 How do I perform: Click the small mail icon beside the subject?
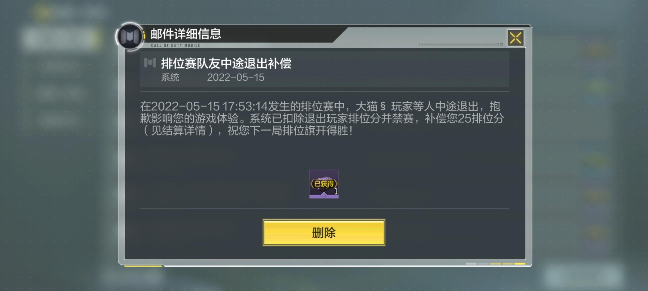coord(150,63)
